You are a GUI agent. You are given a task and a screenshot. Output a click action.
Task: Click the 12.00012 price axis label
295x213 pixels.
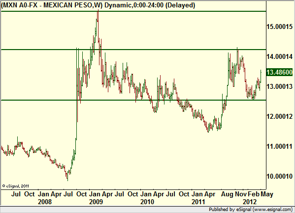(280, 116)
